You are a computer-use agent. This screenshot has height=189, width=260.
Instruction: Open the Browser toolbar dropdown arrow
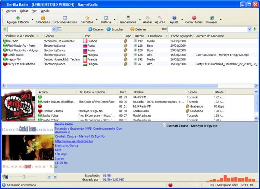221,20
